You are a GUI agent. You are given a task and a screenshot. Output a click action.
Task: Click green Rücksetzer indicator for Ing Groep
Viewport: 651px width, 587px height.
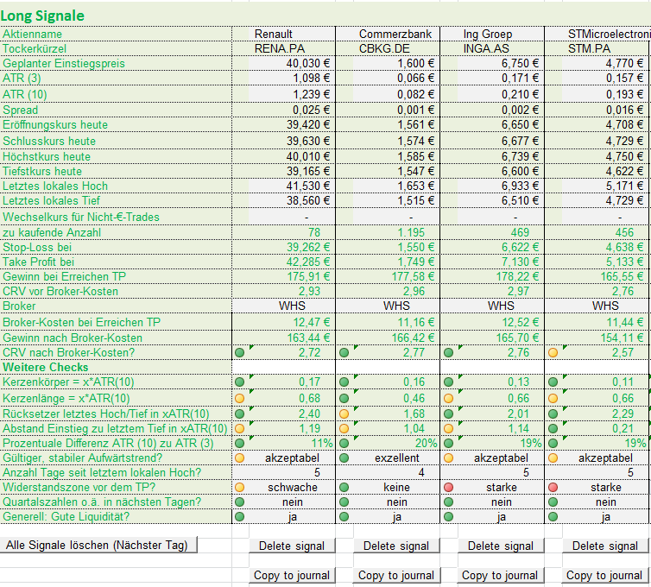(x=448, y=413)
